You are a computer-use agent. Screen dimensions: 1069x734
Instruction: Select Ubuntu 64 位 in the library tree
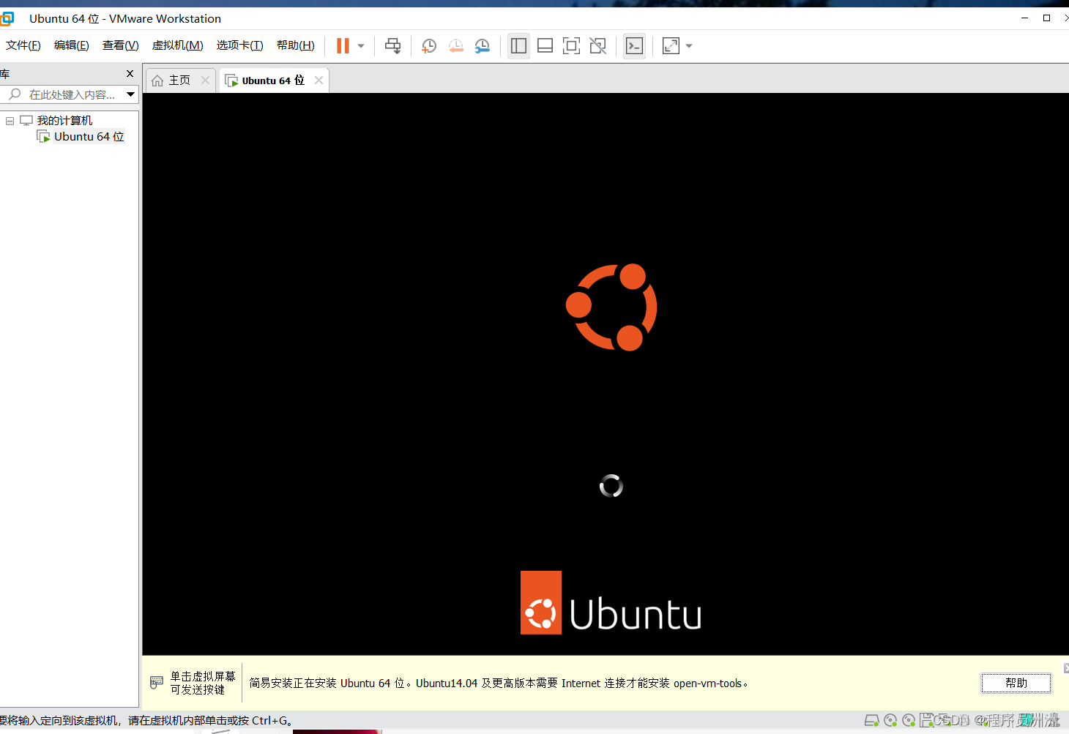[x=87, y=136]
